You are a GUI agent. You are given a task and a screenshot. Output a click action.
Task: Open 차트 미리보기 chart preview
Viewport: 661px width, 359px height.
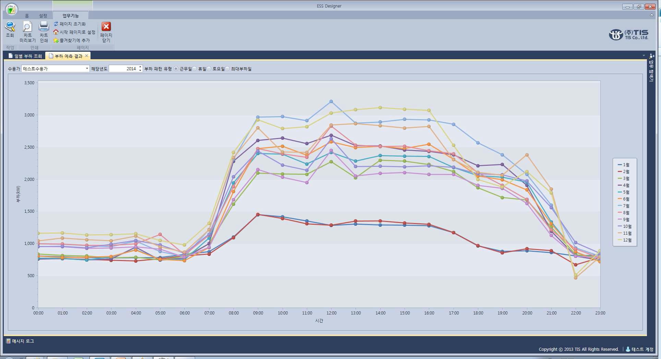[x=27, y=32]
